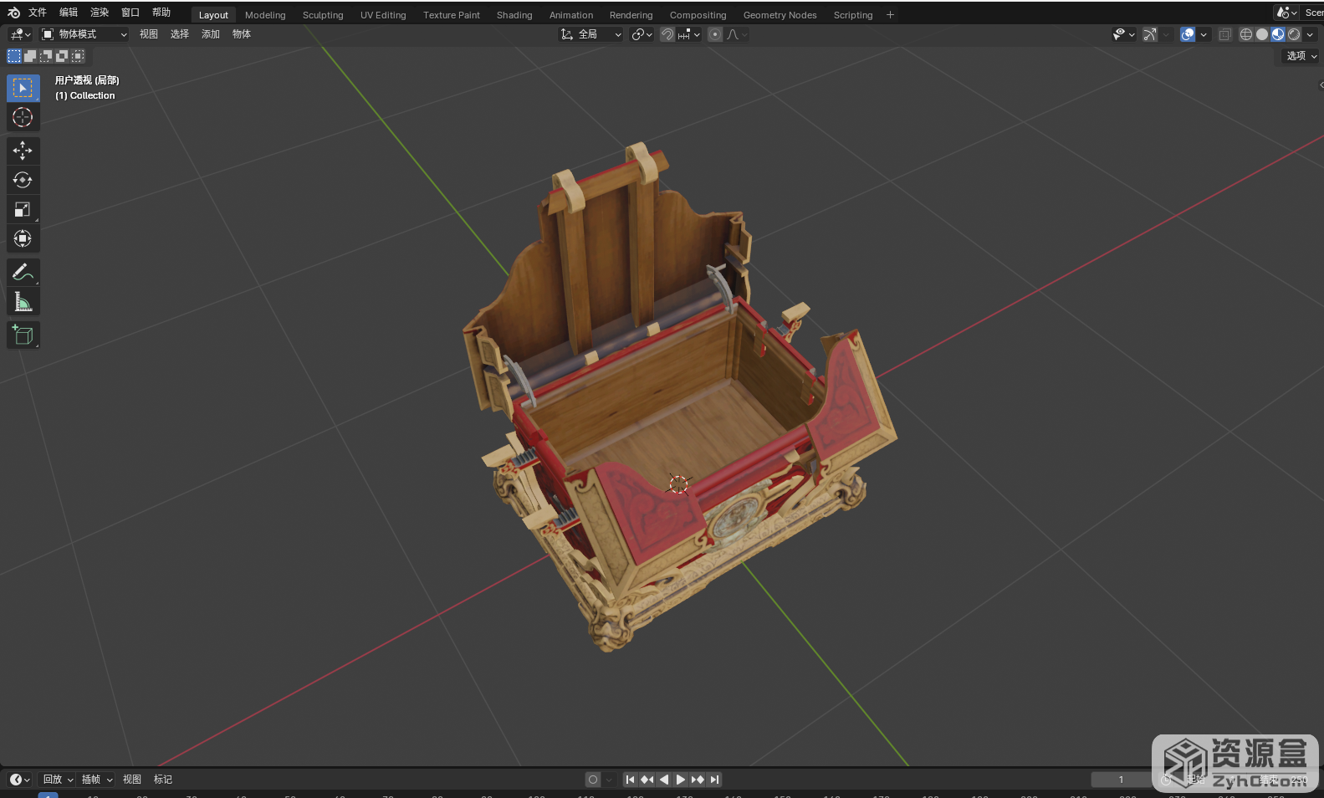Select the Measure tool
Screen dimensions: 1324x798
coord(23,302)
